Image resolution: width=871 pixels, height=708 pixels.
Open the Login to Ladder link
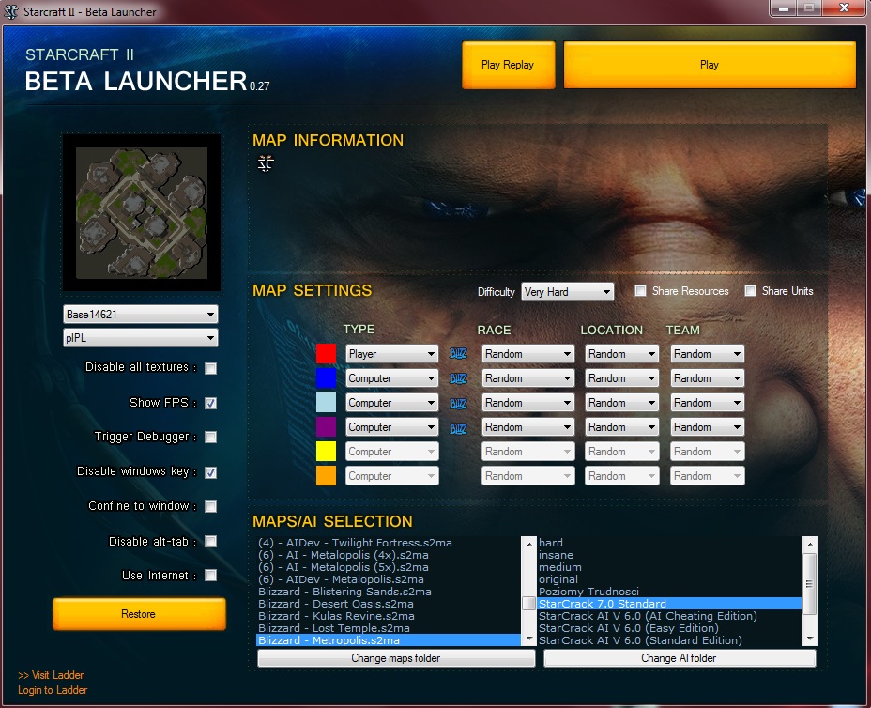(53, 690)
